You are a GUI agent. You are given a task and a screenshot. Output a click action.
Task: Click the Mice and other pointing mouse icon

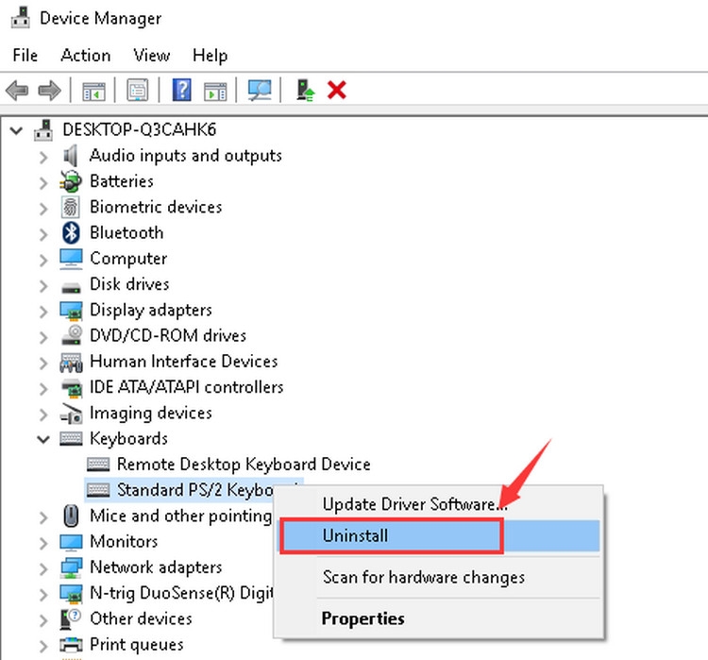[71, 516]
